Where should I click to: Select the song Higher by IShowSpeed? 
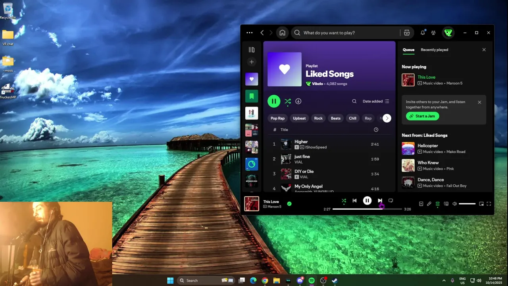pos(329,144)
